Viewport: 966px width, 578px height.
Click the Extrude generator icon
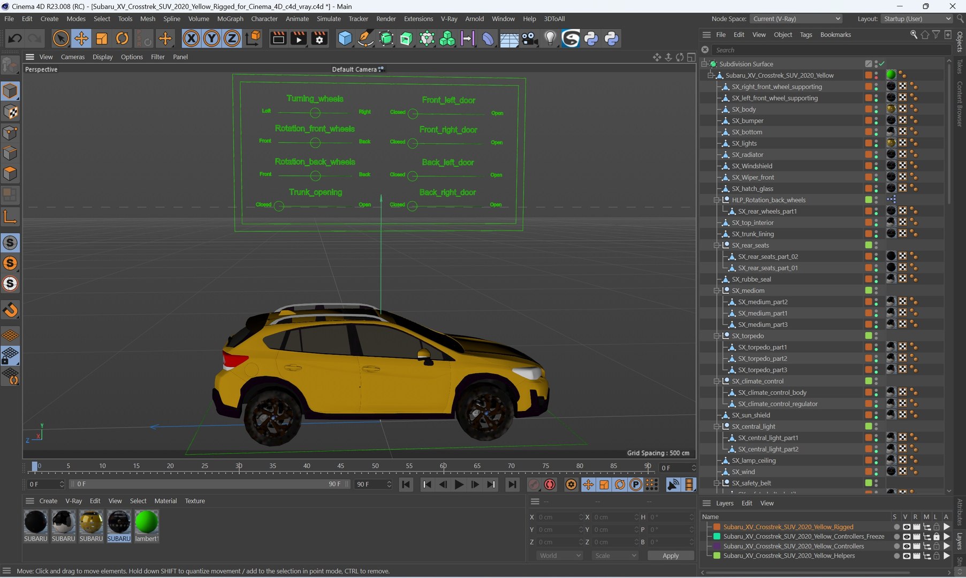pyautogui.click(x=406, y=39)
